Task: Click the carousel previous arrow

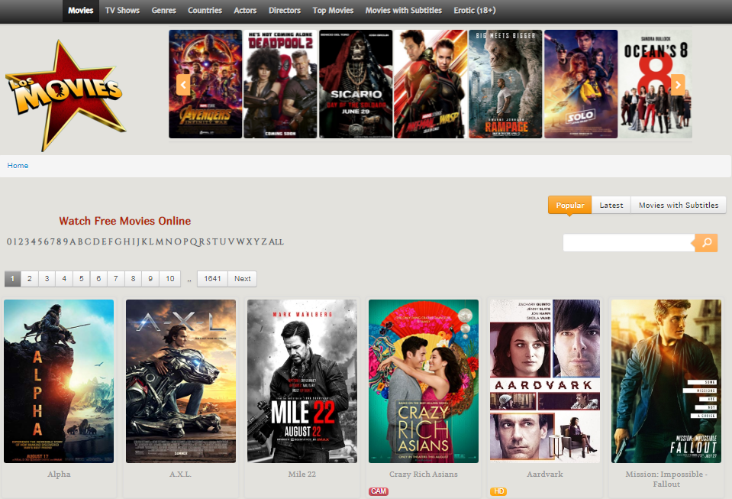Action: [x=183, y=85]
